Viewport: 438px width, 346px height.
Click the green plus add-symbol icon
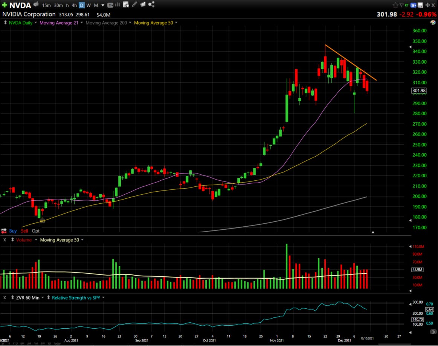click(5, 5)
